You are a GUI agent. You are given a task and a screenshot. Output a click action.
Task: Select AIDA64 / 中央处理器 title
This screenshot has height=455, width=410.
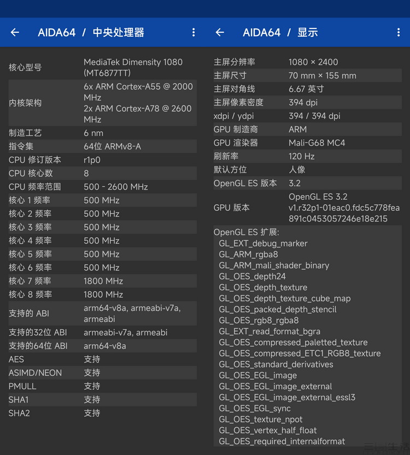click(91, 32)
